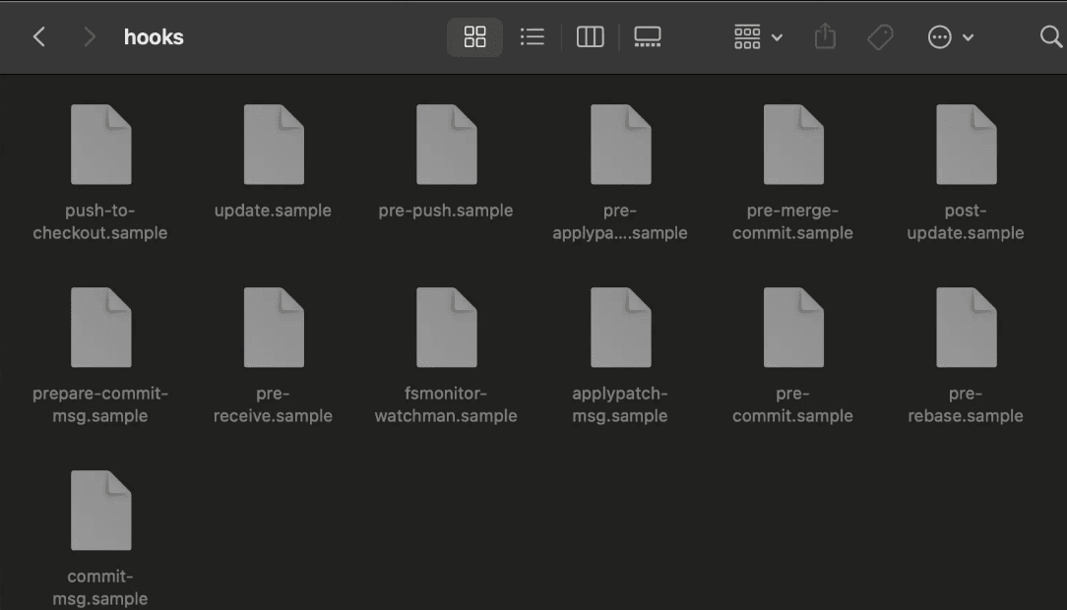
Task: Open the search magnifier icon
Action: (x=1050, y=37)
